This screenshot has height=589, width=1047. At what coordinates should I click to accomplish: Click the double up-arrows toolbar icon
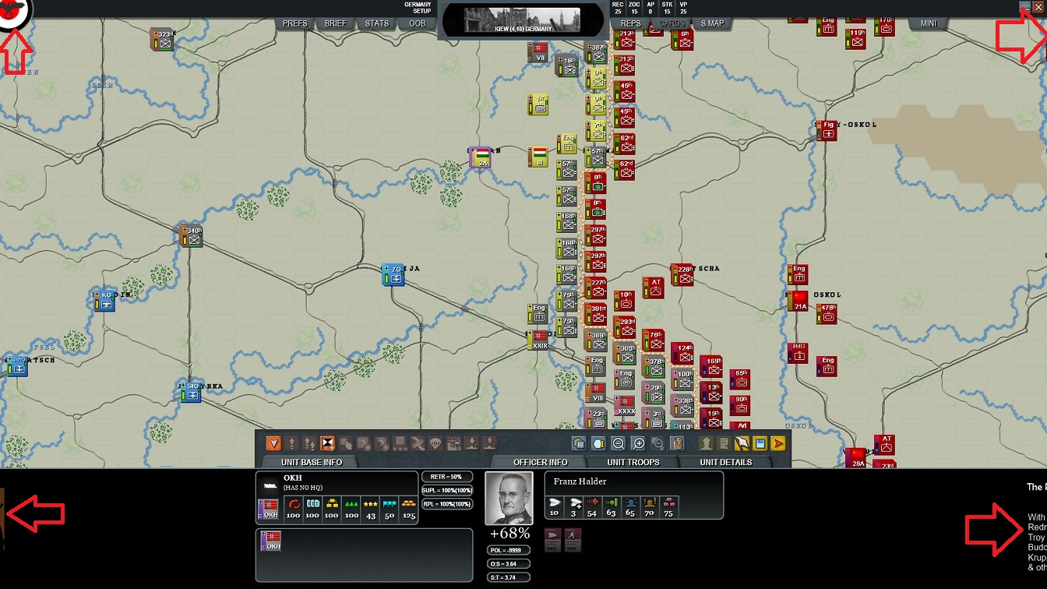tap(309, 443)
